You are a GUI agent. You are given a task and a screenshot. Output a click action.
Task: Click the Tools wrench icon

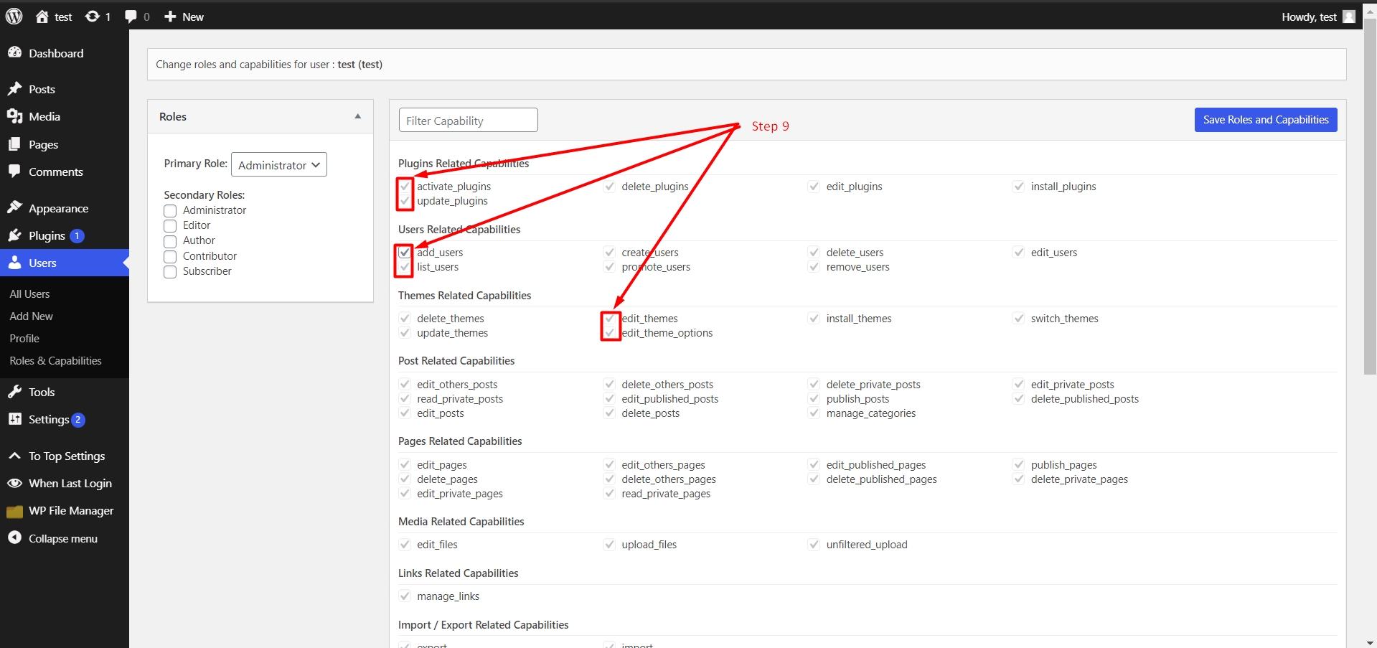click(14, 392)
